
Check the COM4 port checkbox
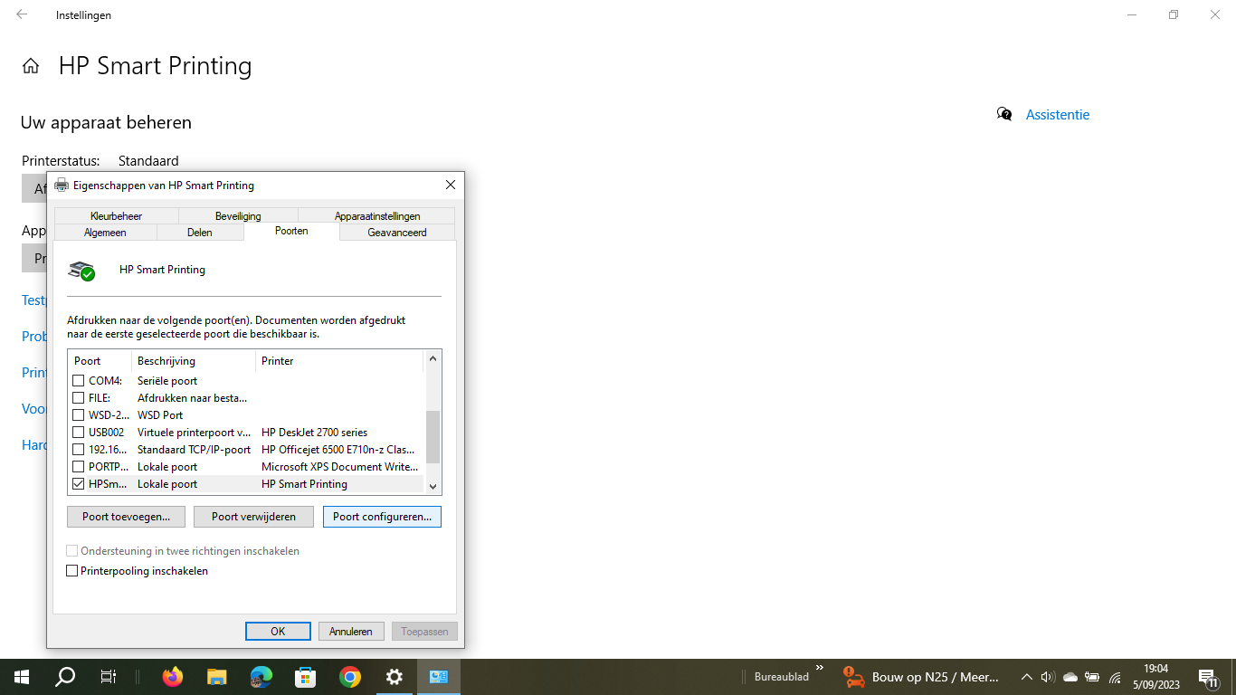pyautogui.click(x=79, y=381)
